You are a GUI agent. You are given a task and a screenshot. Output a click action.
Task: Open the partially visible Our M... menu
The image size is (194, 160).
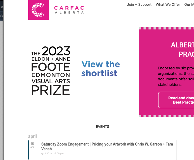[x=189, y=4]
